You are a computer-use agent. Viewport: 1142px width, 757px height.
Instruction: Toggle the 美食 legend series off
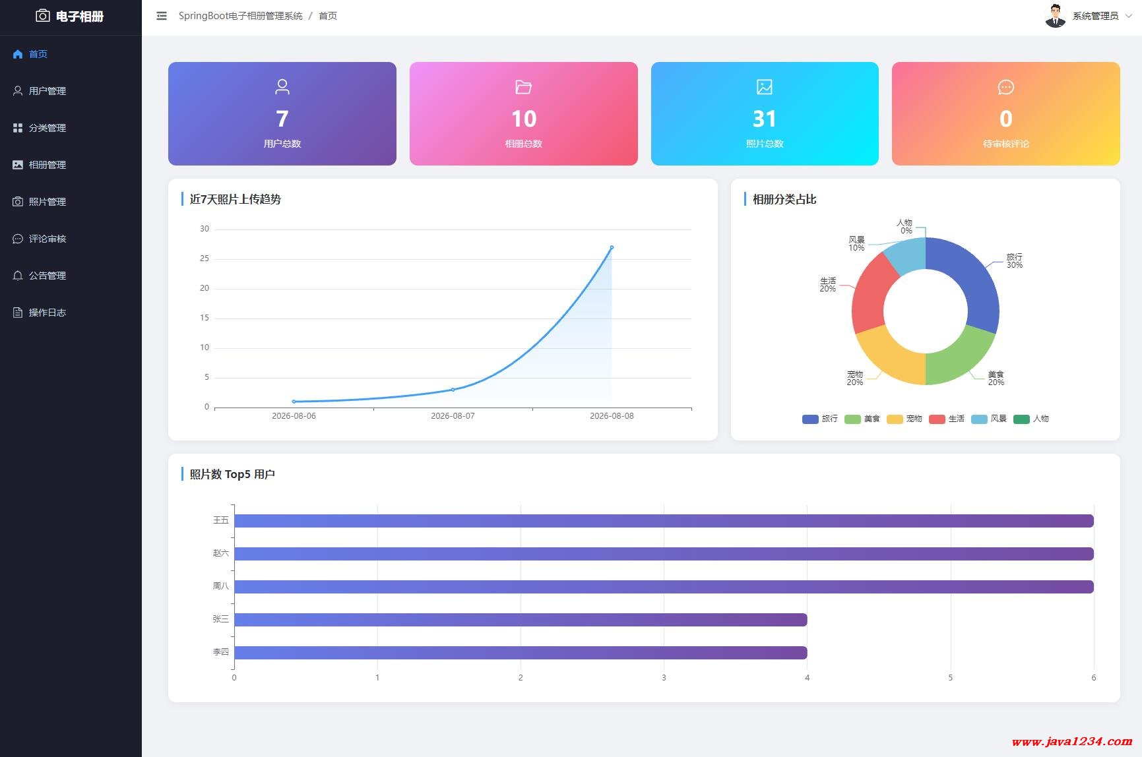pyautogui.click(x=862, y=419)
